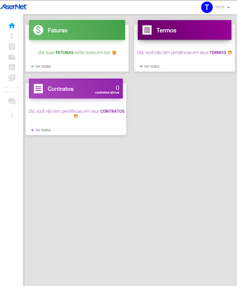237x286 pixels.
Task: Open invoices via sidebar dollar icon
Action: click(12, 36)
